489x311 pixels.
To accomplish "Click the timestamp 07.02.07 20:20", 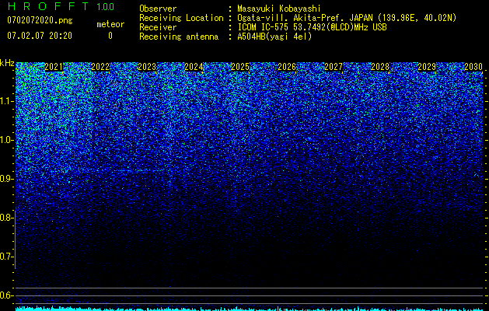I will pyautogui.click(x=40, y=36).
